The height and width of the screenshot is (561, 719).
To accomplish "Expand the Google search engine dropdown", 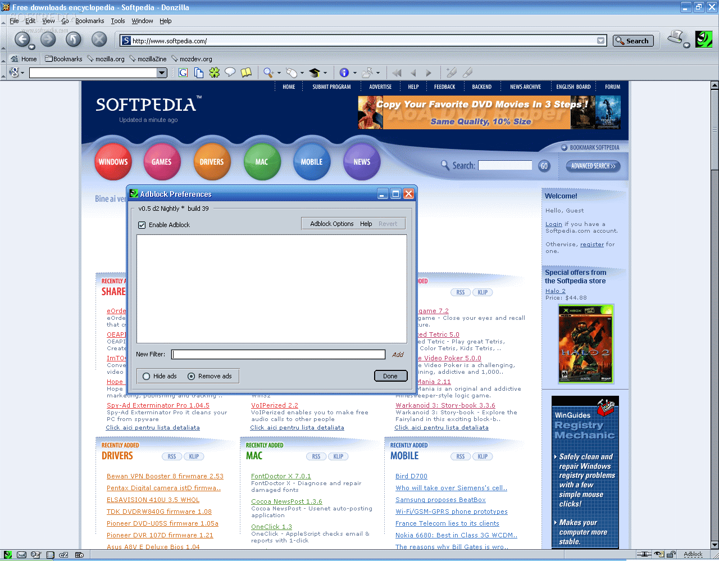I will pyautogui.click(x=22, y=73).
